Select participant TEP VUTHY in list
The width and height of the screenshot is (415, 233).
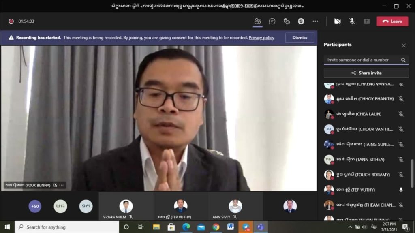(x=366, y=190)
